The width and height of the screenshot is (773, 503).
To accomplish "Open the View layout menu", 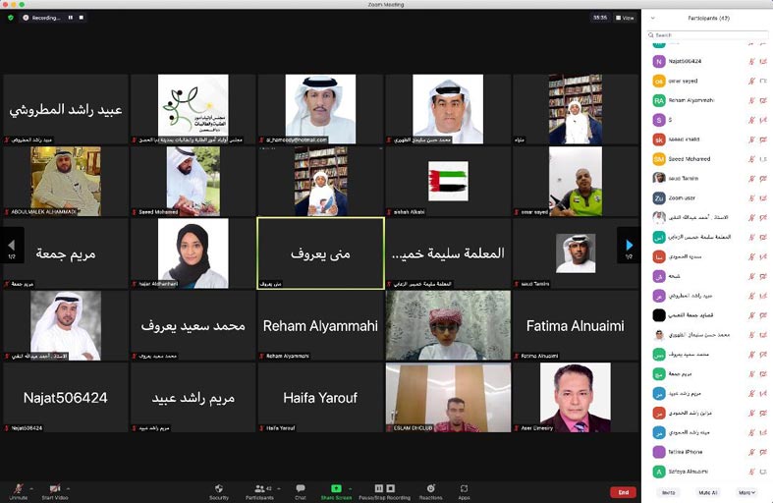I will point(625,18).
